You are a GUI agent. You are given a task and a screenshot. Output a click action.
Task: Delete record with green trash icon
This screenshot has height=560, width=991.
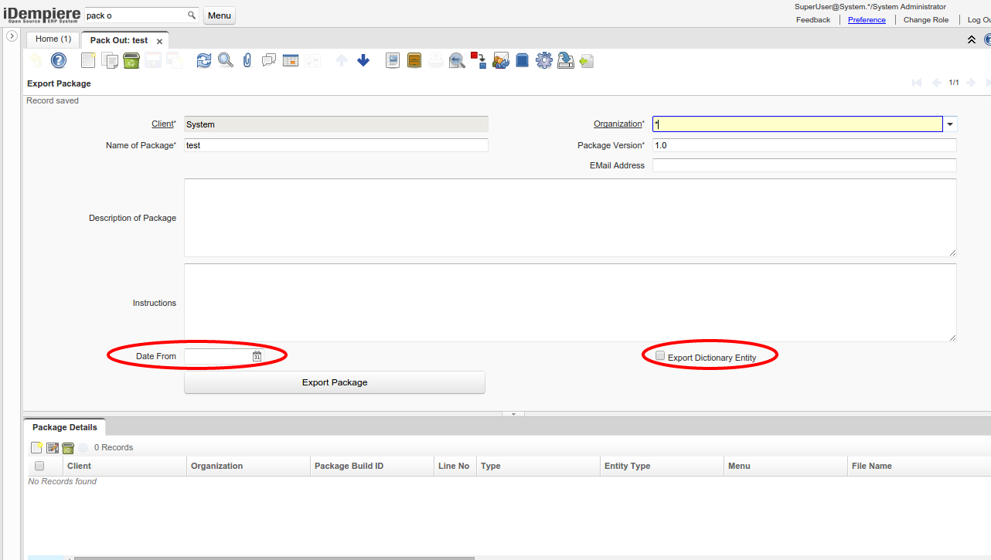(x=131, y=60)
